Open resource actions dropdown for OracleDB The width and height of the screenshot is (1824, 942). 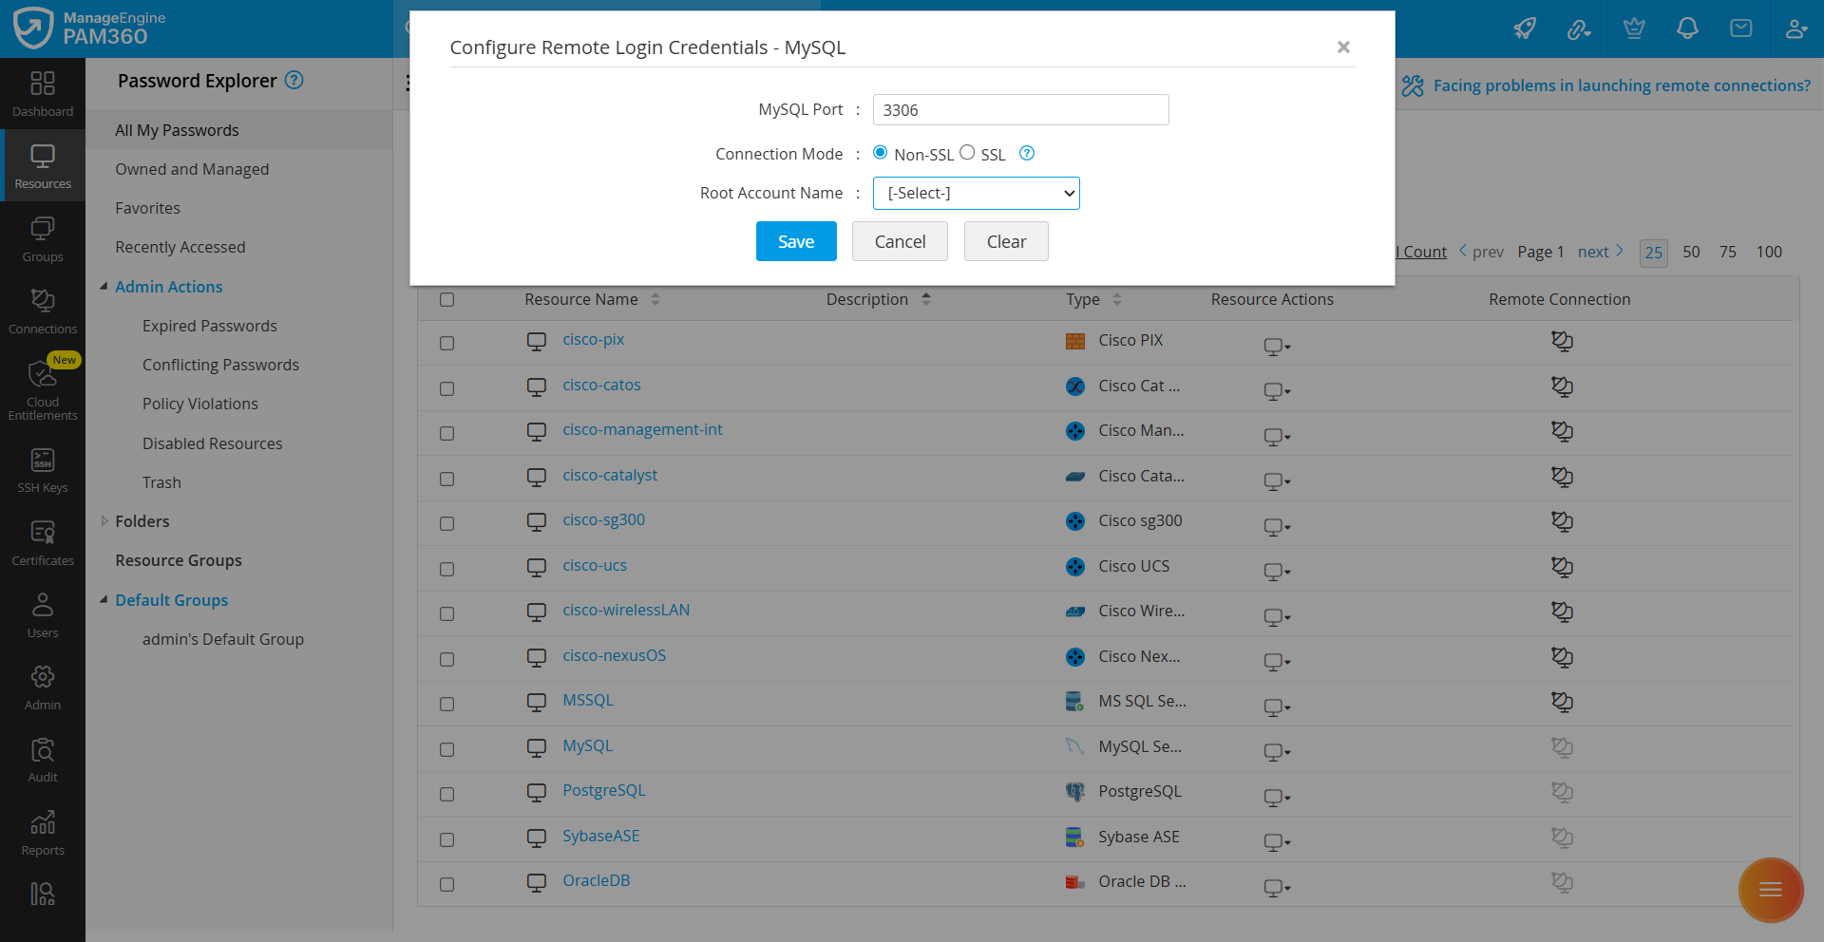(x=1277, y=887)
